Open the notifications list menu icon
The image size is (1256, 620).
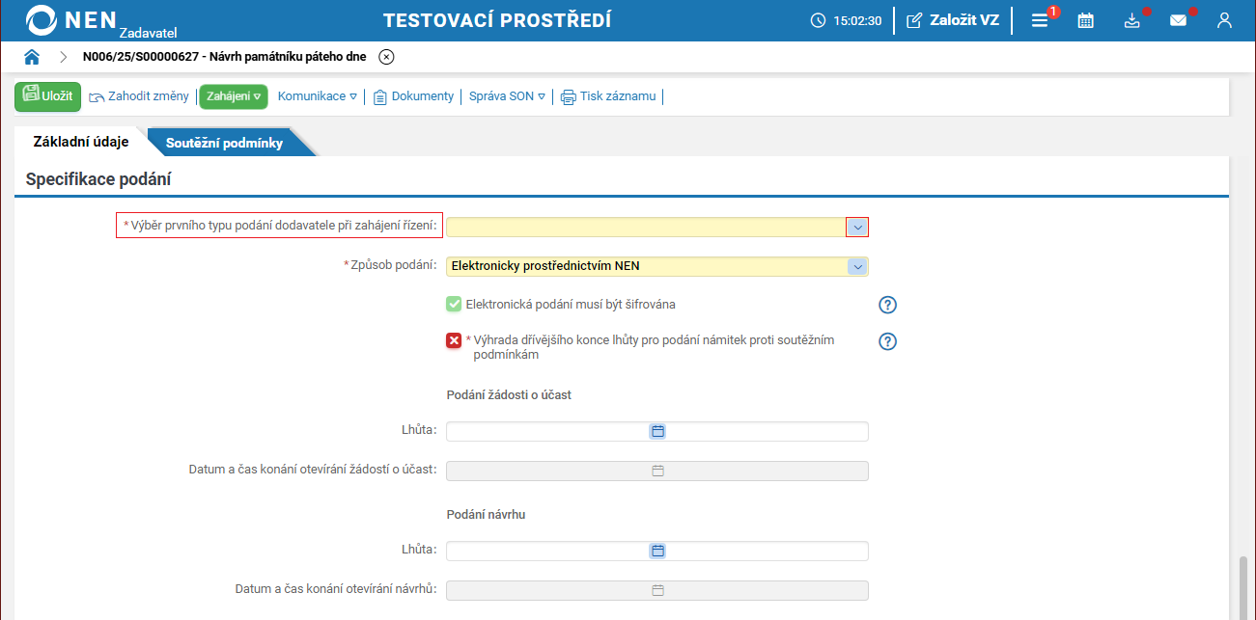(x=1040, y=20)
